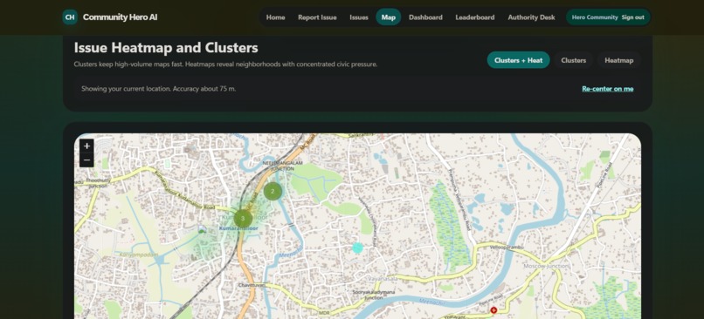Enable Clusters only view
The image size is (704, 319).
coord(573,60)
